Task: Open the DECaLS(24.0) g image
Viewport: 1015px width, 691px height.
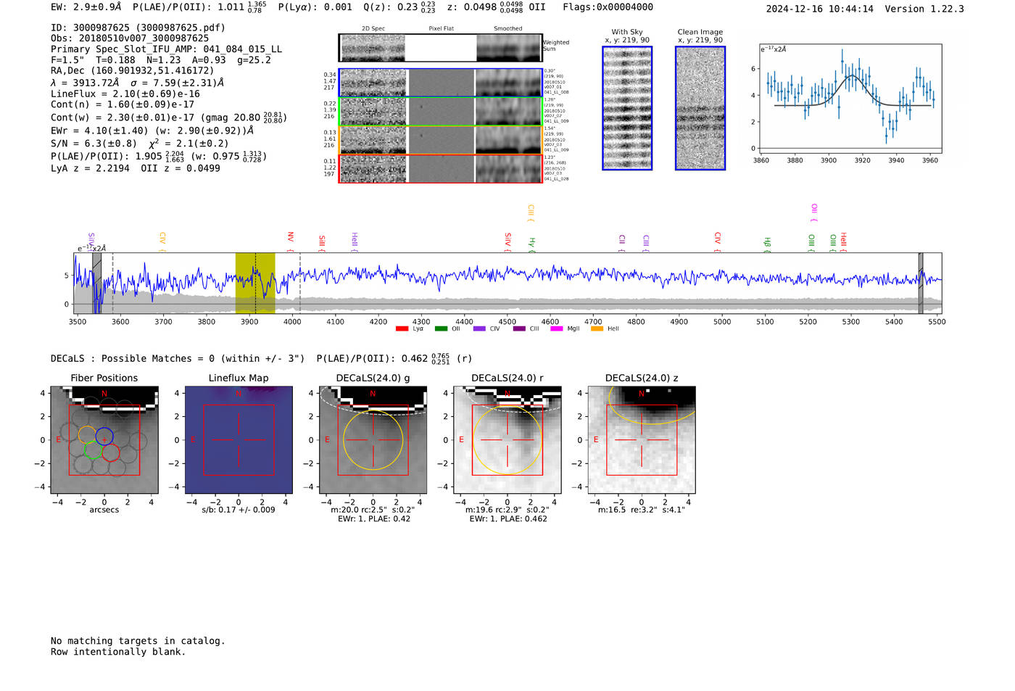Action: coord(373,439)
